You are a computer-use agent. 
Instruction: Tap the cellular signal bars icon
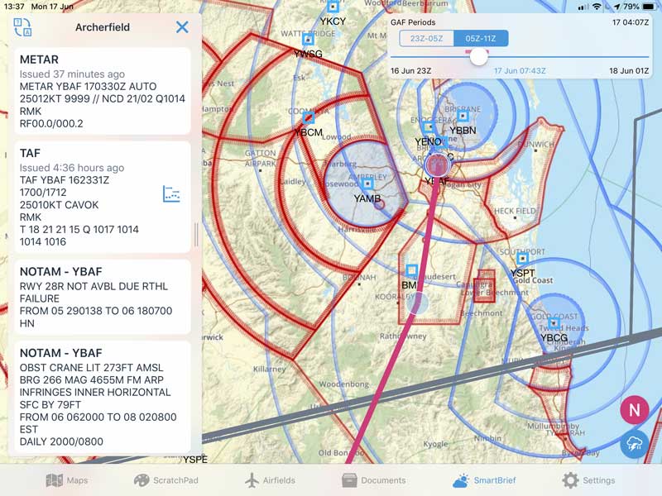[583, 7]
